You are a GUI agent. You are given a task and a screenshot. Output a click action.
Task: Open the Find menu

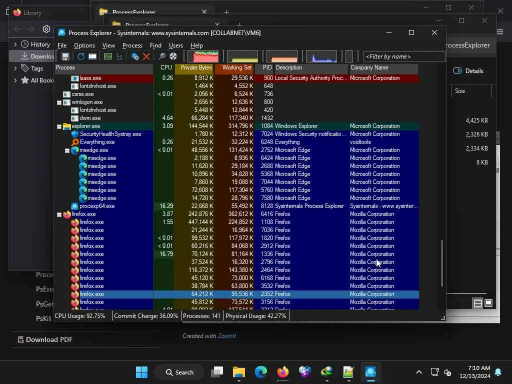155,45
